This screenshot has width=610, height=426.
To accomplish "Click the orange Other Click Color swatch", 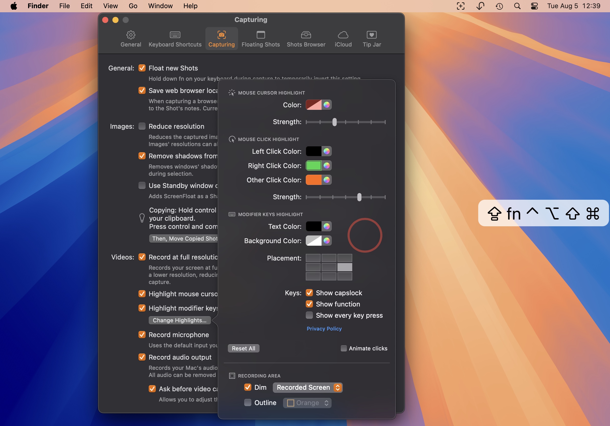I will (313, 180).
